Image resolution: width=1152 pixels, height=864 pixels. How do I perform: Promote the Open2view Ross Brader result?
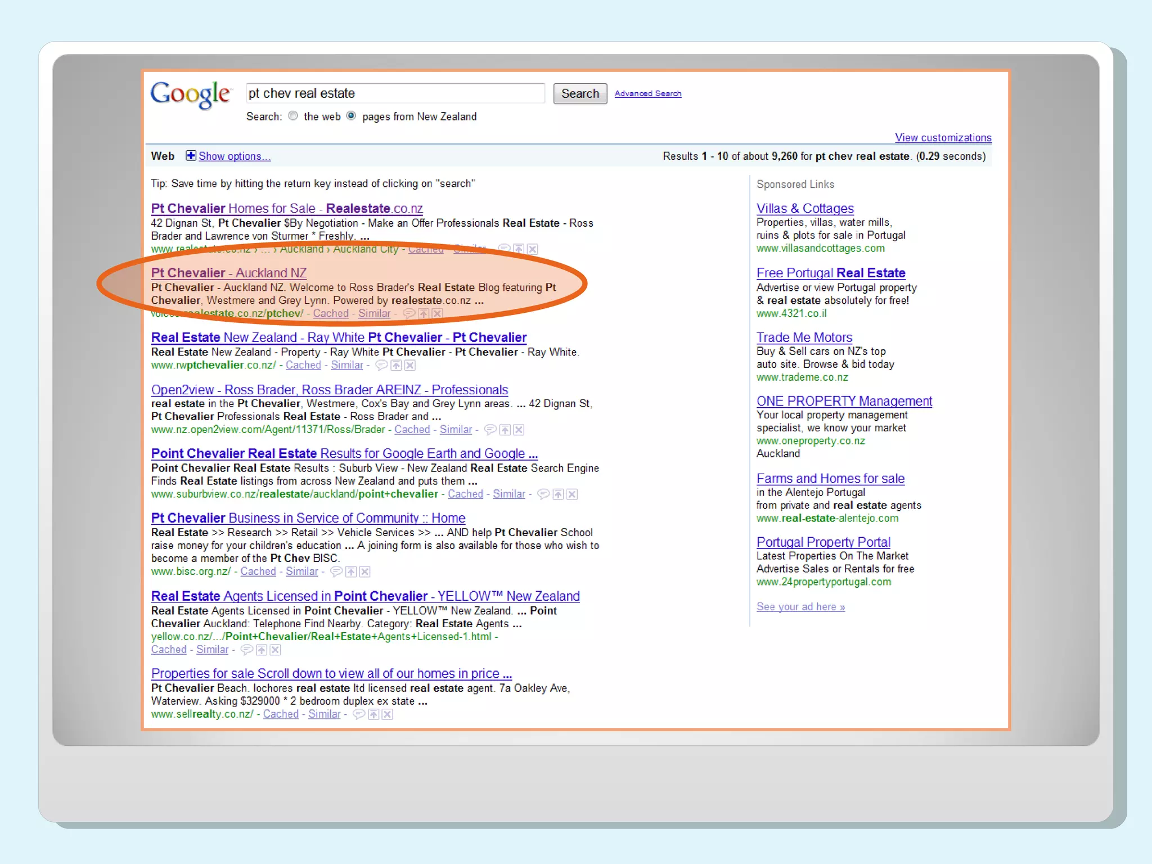coord(505,430)
